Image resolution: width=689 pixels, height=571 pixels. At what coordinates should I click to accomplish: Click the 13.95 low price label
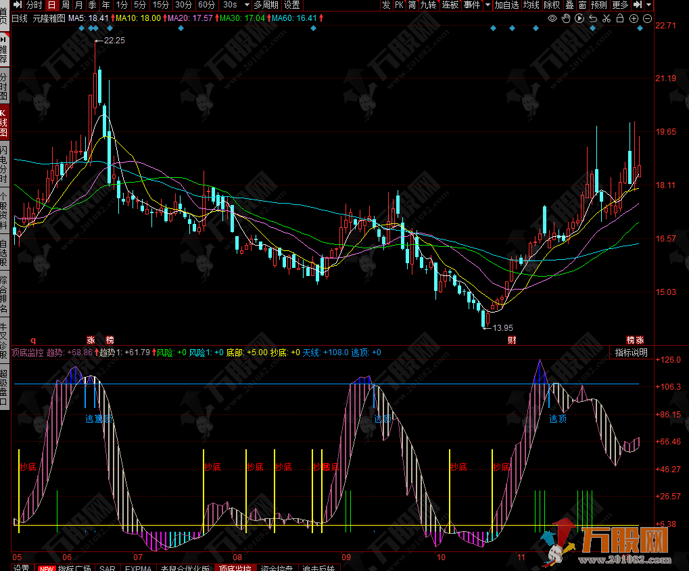pos(502,328)
